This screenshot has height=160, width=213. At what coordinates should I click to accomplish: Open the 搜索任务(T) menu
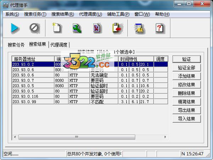pos(35,14)
